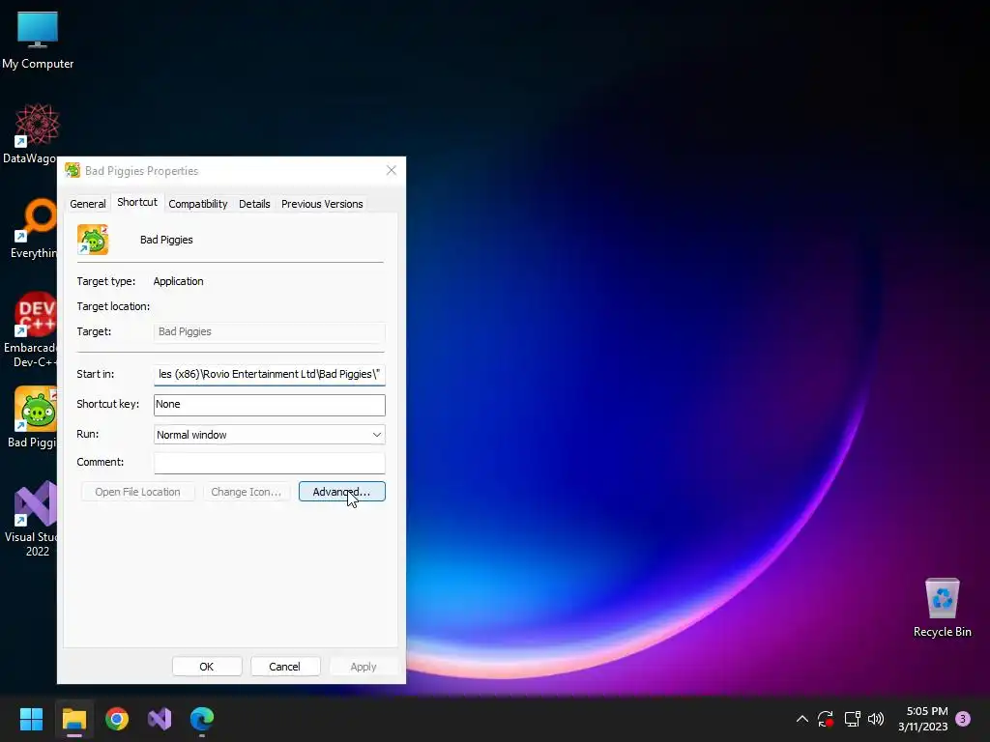Click the Start in path field

click(270, 374)
